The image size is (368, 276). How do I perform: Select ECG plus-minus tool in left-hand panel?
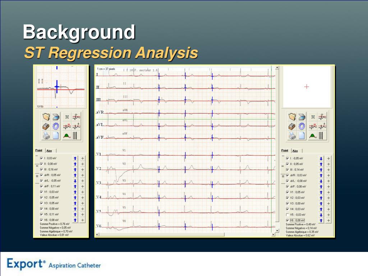[76, 126]
